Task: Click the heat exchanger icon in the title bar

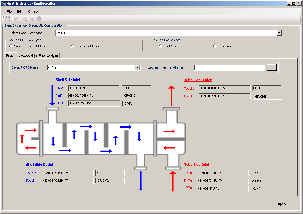Action: (3, 3)
